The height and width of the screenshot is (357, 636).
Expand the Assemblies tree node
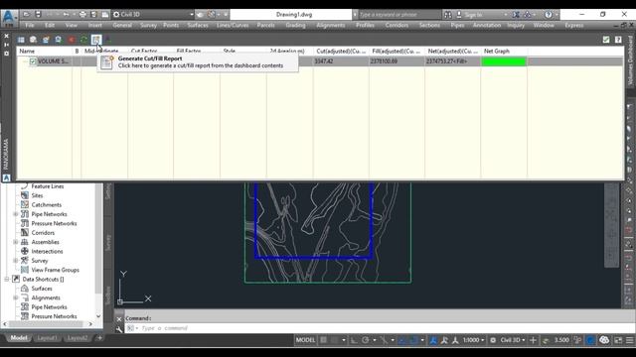16,242
